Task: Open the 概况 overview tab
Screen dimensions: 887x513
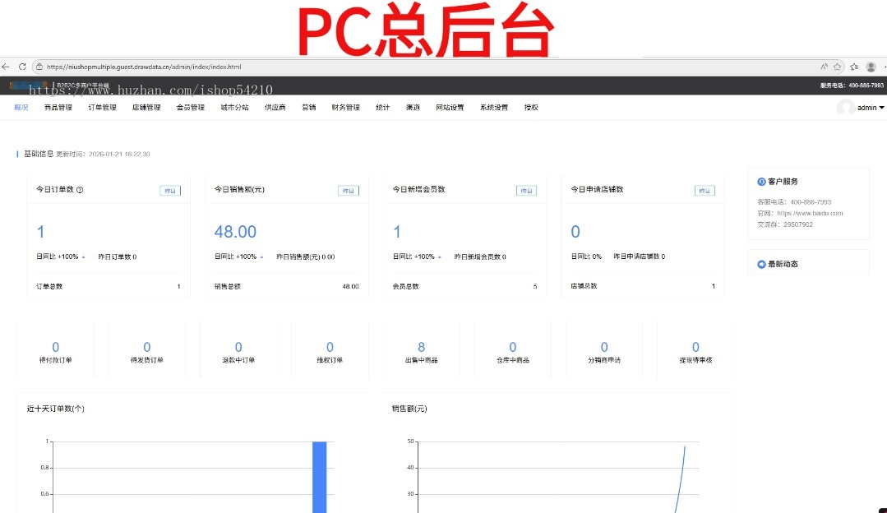Action: (x=21, y=108)
